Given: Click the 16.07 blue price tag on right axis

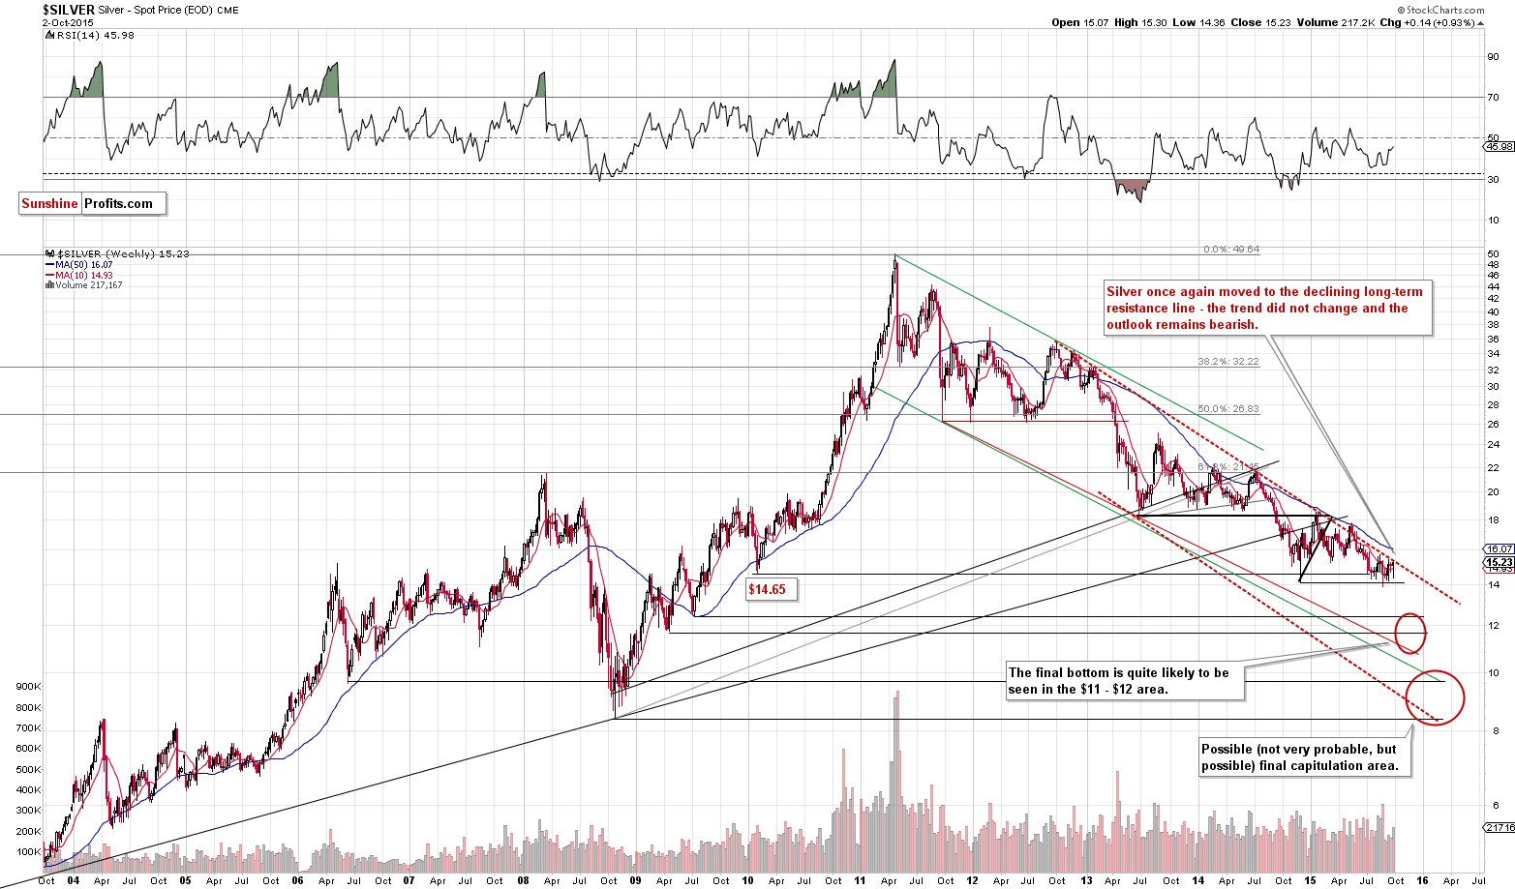Looking at the screenshot, I should [x=1499, y=548].
